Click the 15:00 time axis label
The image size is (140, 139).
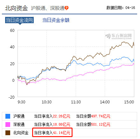pyautogui.click(x=129, y=102)
